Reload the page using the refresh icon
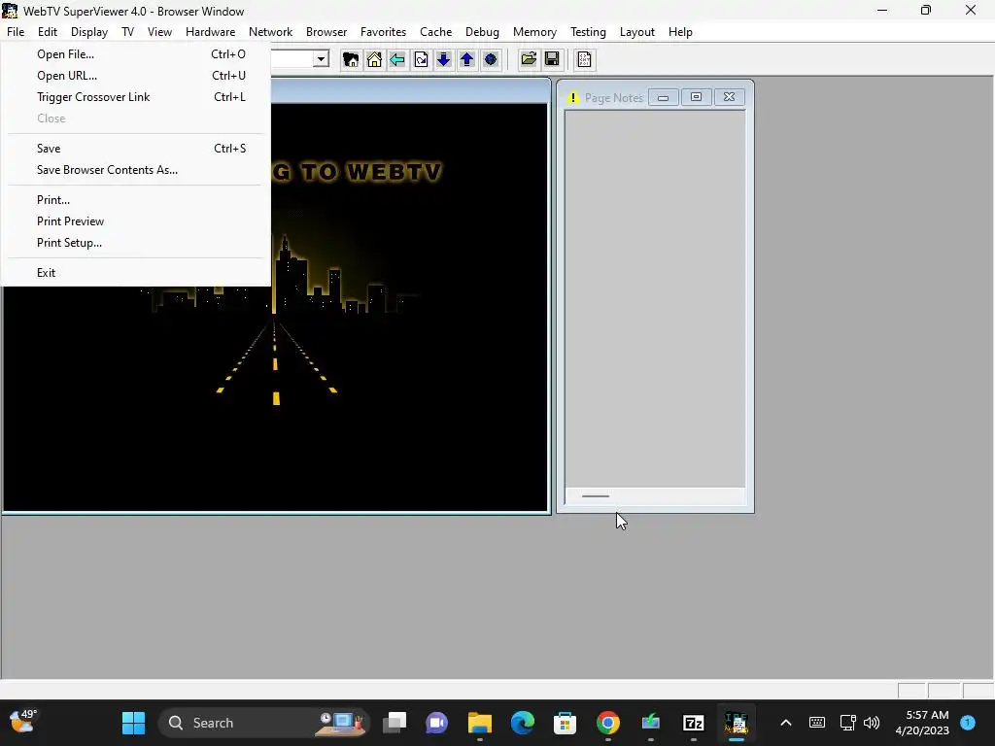Screen dimensions: 995x746 click(421, 59)
